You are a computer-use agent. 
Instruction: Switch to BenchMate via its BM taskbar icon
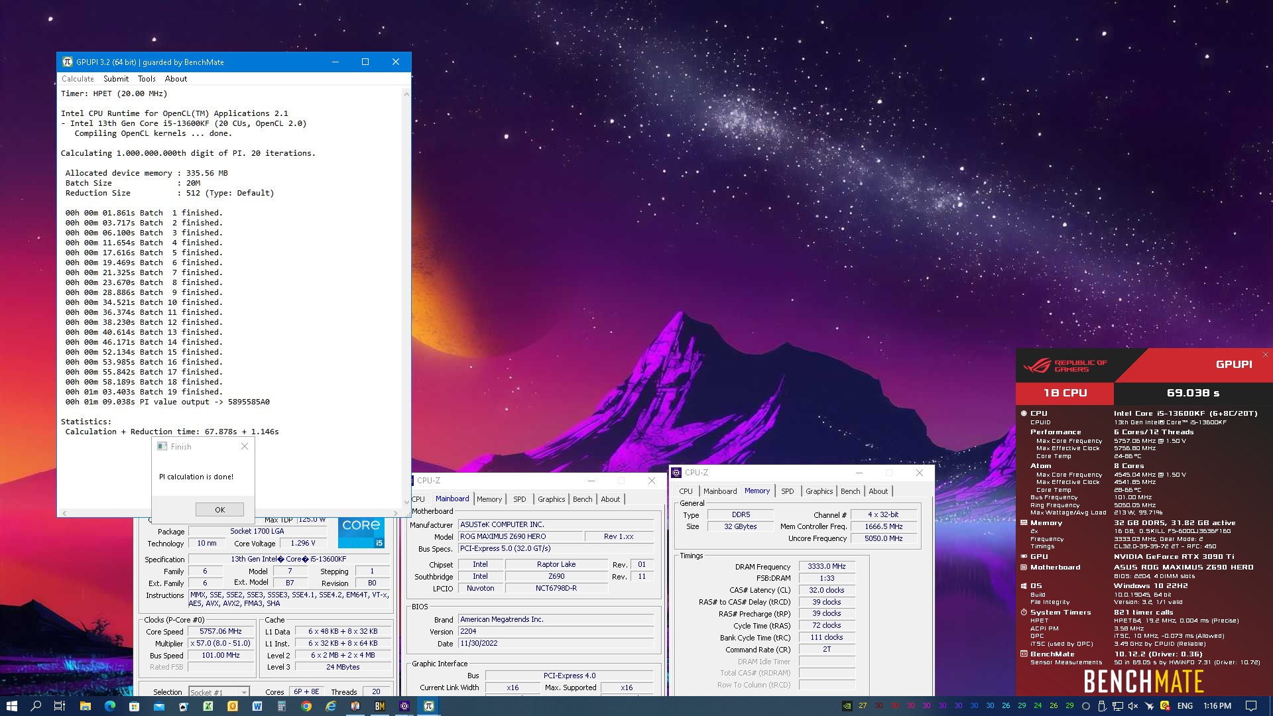coord(380,706)
